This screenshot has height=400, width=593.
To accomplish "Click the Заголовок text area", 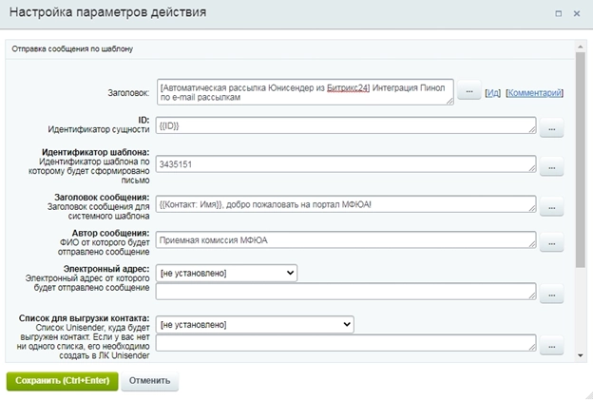I will tap(305, 91).
